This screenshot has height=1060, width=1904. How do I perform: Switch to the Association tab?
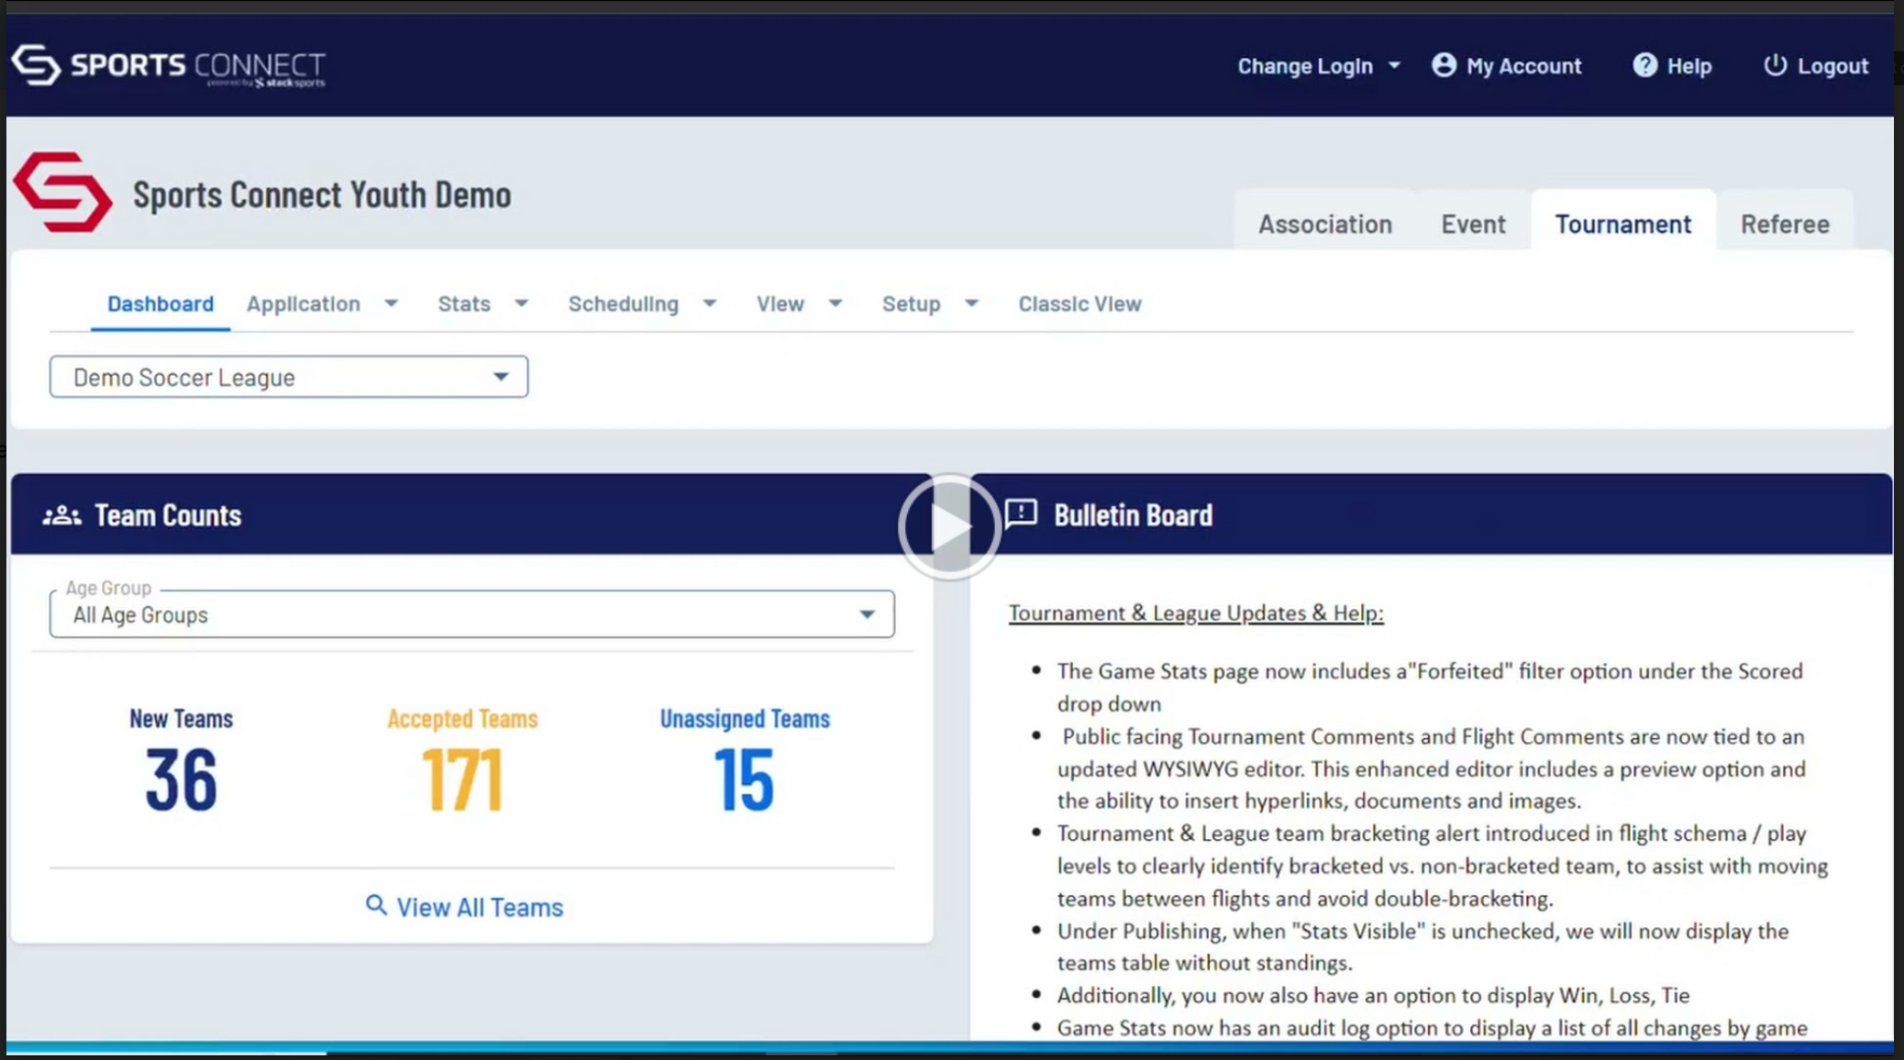point(1324,224)
